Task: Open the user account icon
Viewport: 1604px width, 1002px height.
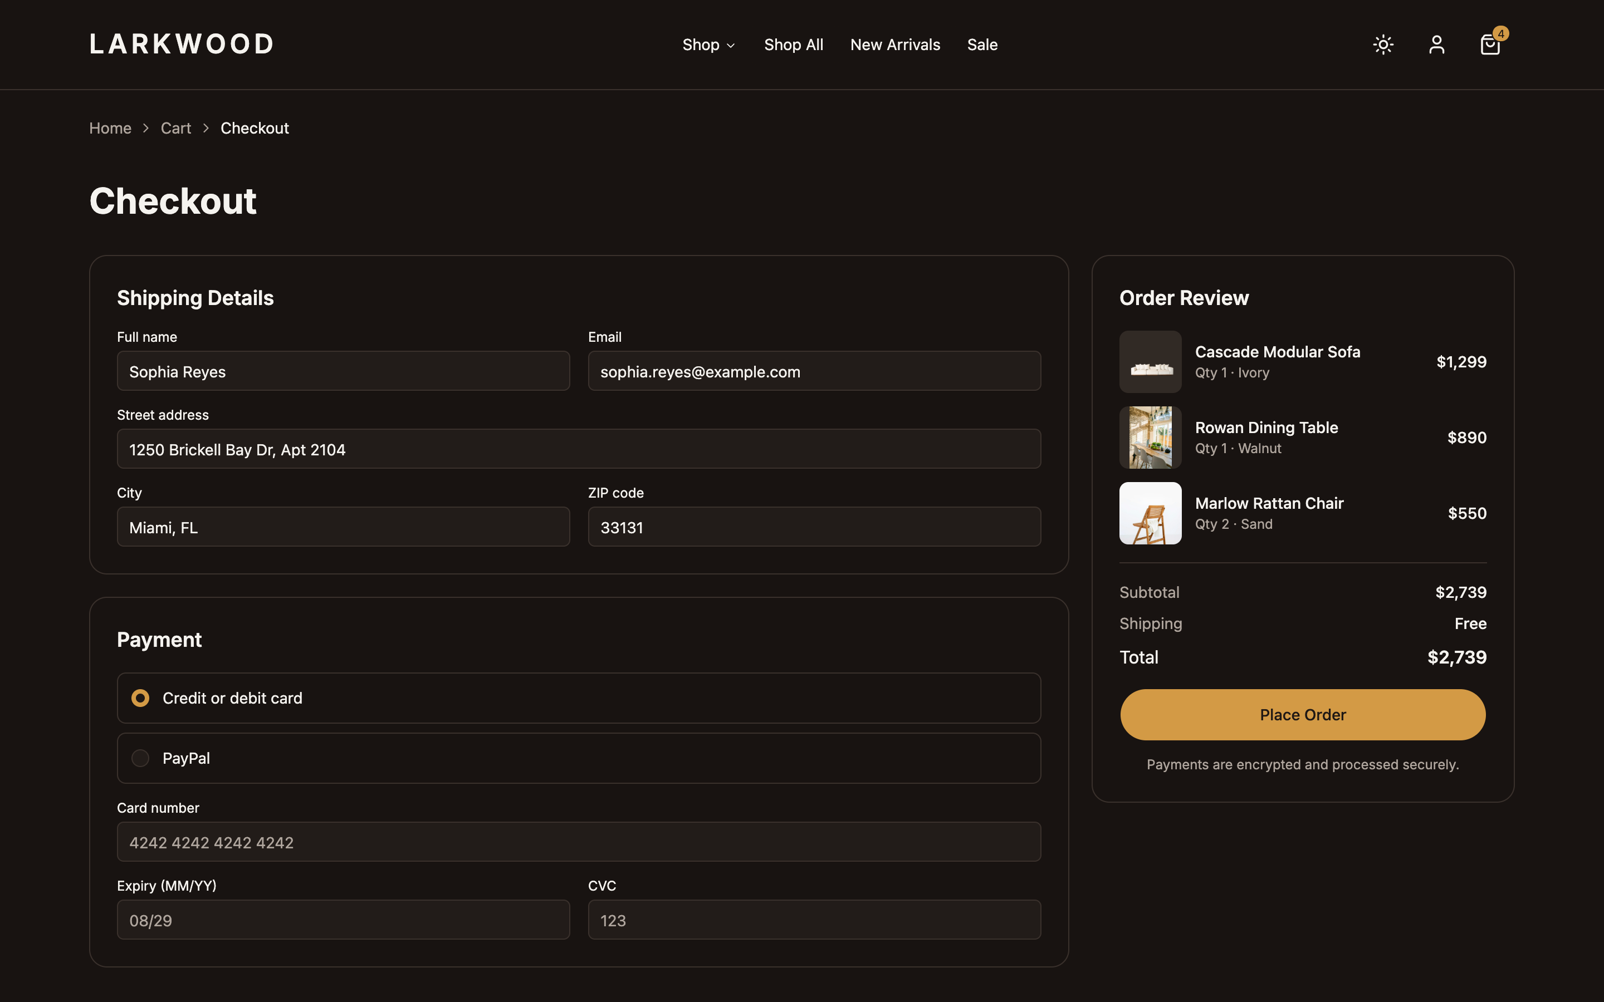Action: pos(1436,45)
